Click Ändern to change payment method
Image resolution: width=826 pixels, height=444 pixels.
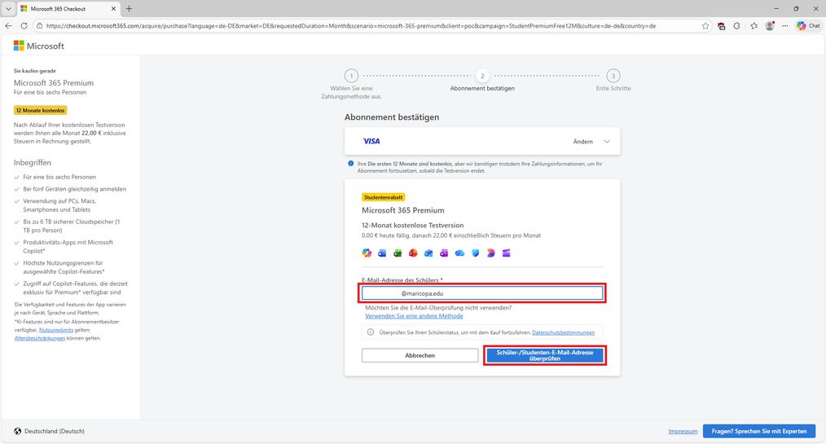tap(582, 141)
